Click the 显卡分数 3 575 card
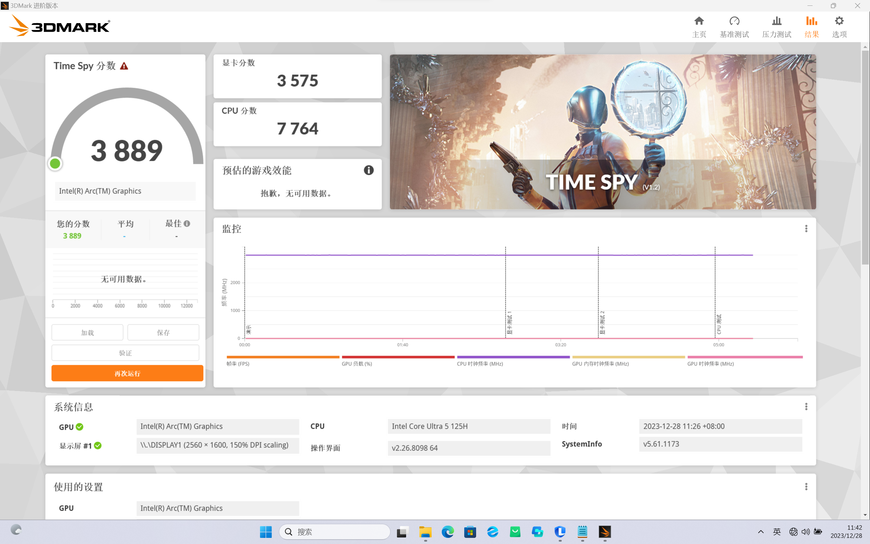 (x=297, y=76)
